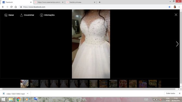182x102 pixels.
Task: Select the fourth thumbnail in filmstrip
Action: click(54, 84)
